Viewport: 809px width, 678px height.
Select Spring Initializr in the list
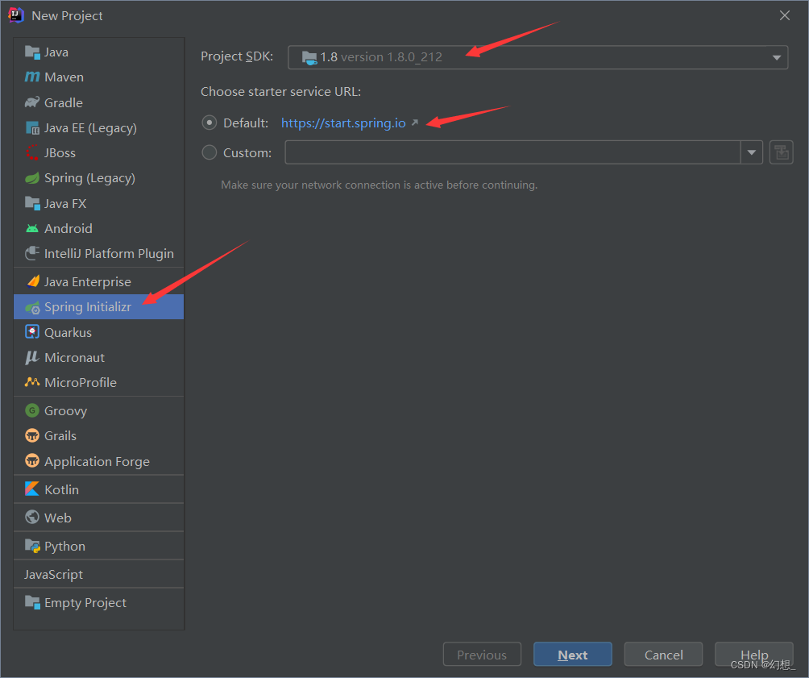point(98,306)
